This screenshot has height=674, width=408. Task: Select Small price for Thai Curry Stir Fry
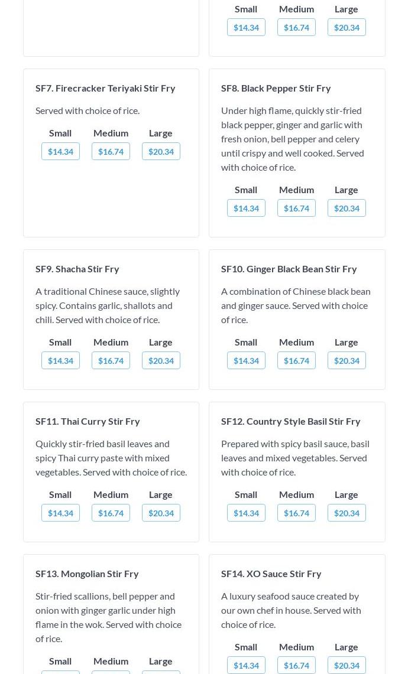[60, 513]
